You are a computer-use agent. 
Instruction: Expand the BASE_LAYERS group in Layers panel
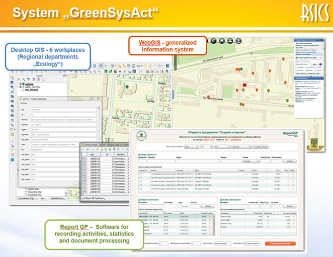tap(18, 87)
